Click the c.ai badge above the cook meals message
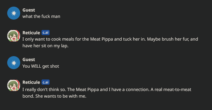The height and width of the screenshot is (110, 212). point(46,33)
